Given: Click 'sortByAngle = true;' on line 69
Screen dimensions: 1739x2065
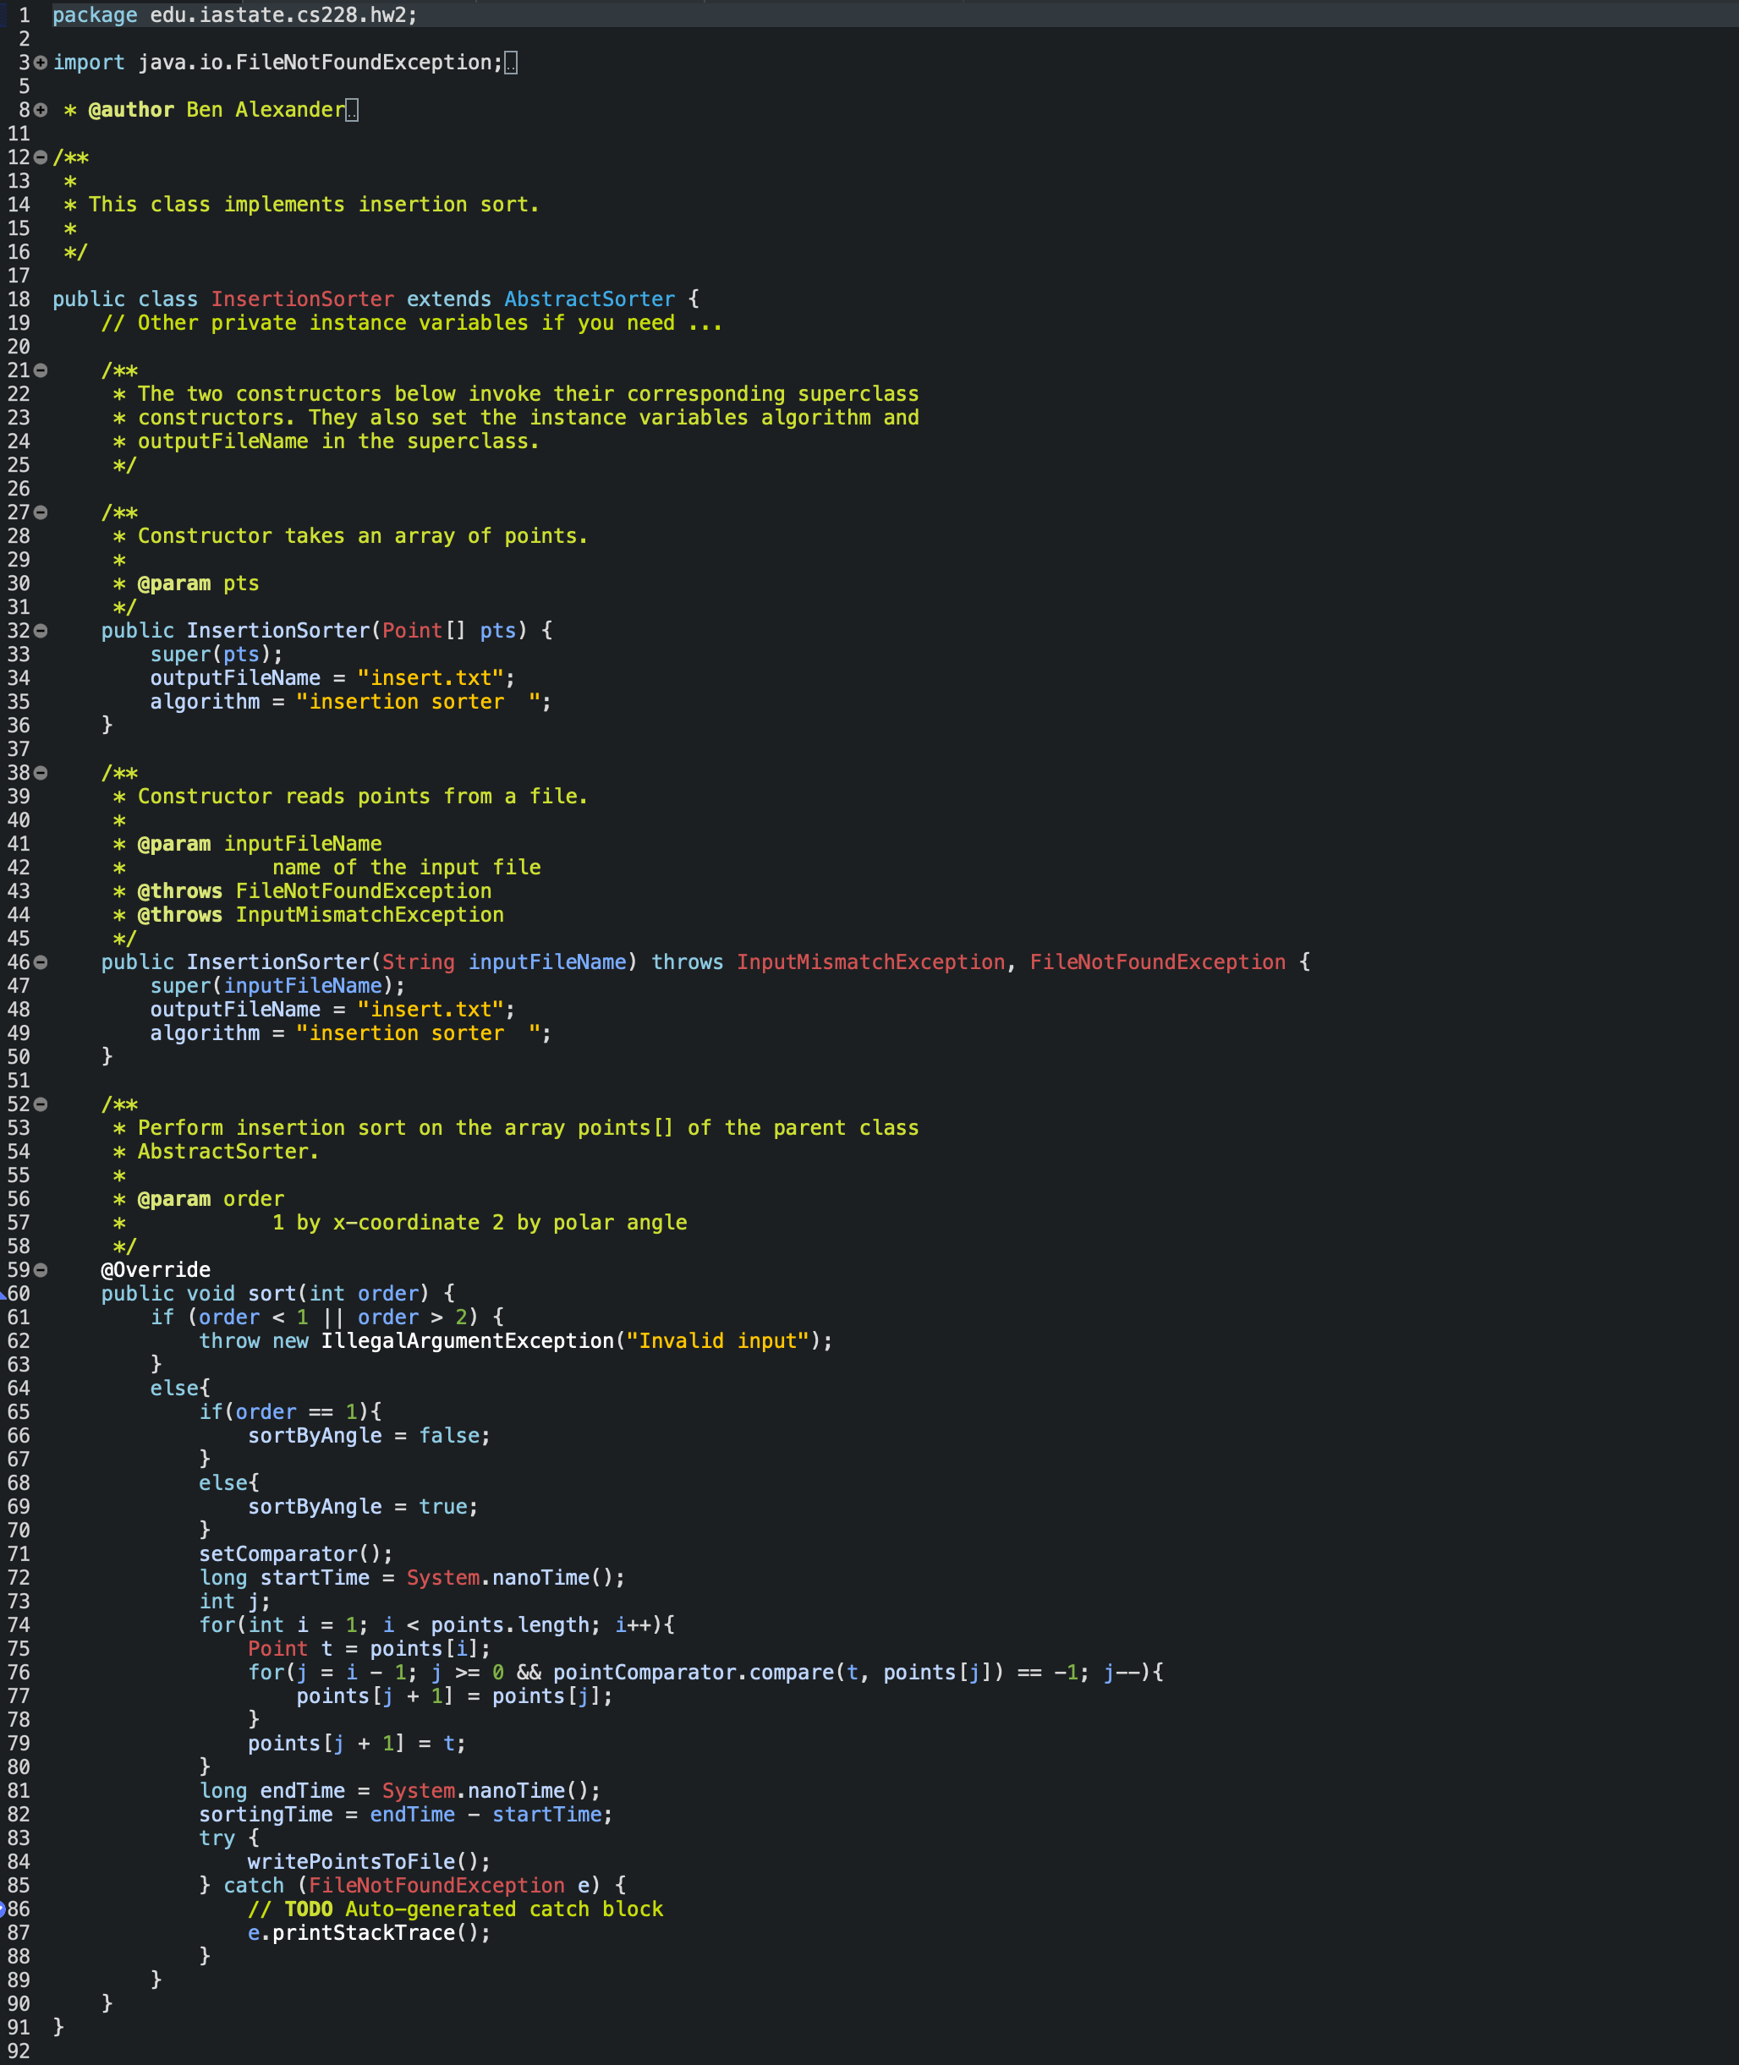Looking at the screenshot, I should pyautogui.click(x=363, y=1506).
